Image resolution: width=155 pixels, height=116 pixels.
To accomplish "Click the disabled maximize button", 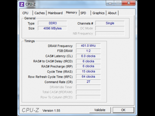I will (x=118, y=3).
